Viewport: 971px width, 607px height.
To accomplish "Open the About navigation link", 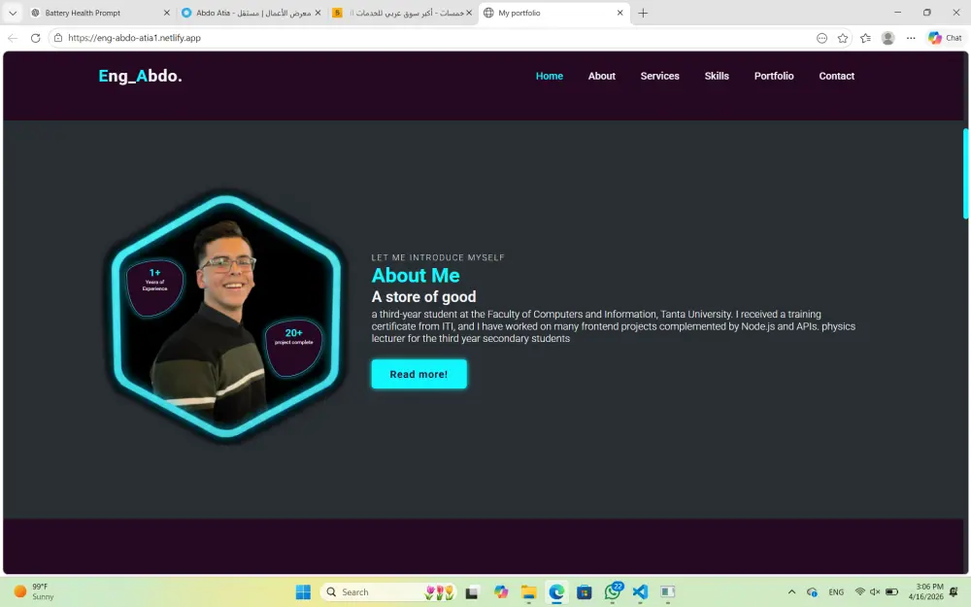I will [601, 76].
